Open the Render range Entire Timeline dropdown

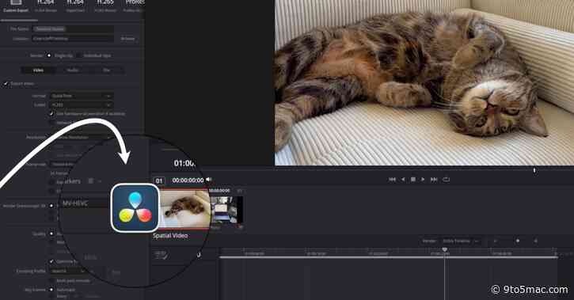tap(462, 241)
